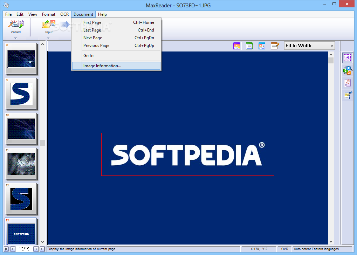Click the Input toolbar icon

coord(49,27)
